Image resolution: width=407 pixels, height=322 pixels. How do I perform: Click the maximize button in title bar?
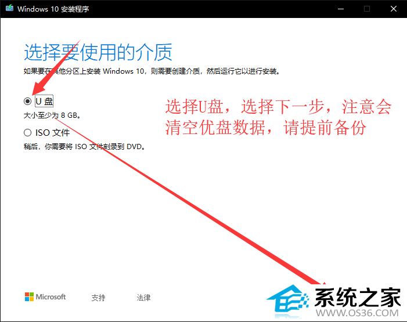367,9
